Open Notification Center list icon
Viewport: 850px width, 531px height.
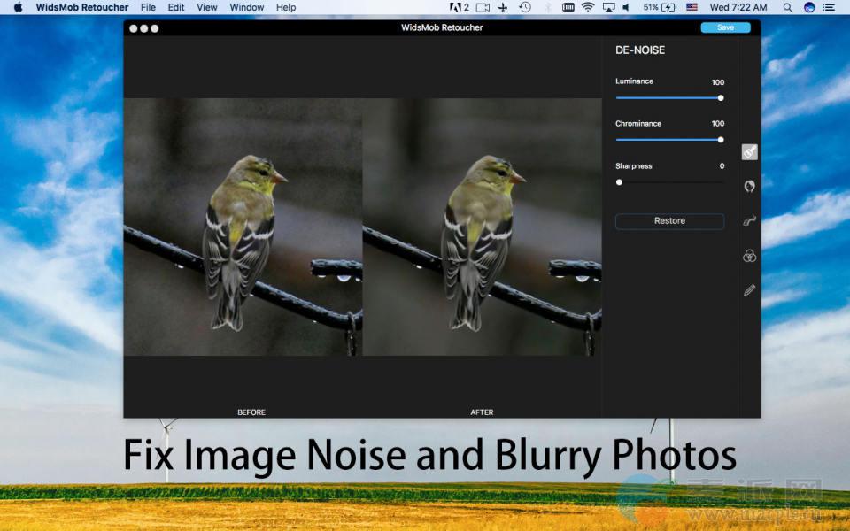(x=830, y=7)
